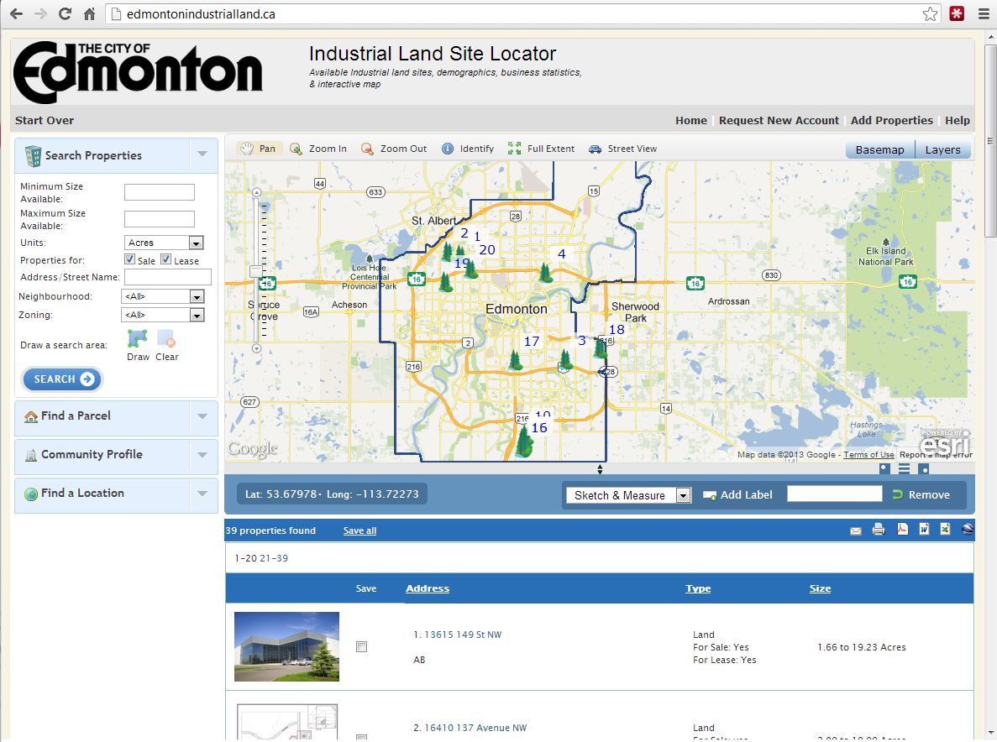The width and height of the screenshot is (997, 742).
Task: Remove the sketch from map
Action: tap(921, 495)
